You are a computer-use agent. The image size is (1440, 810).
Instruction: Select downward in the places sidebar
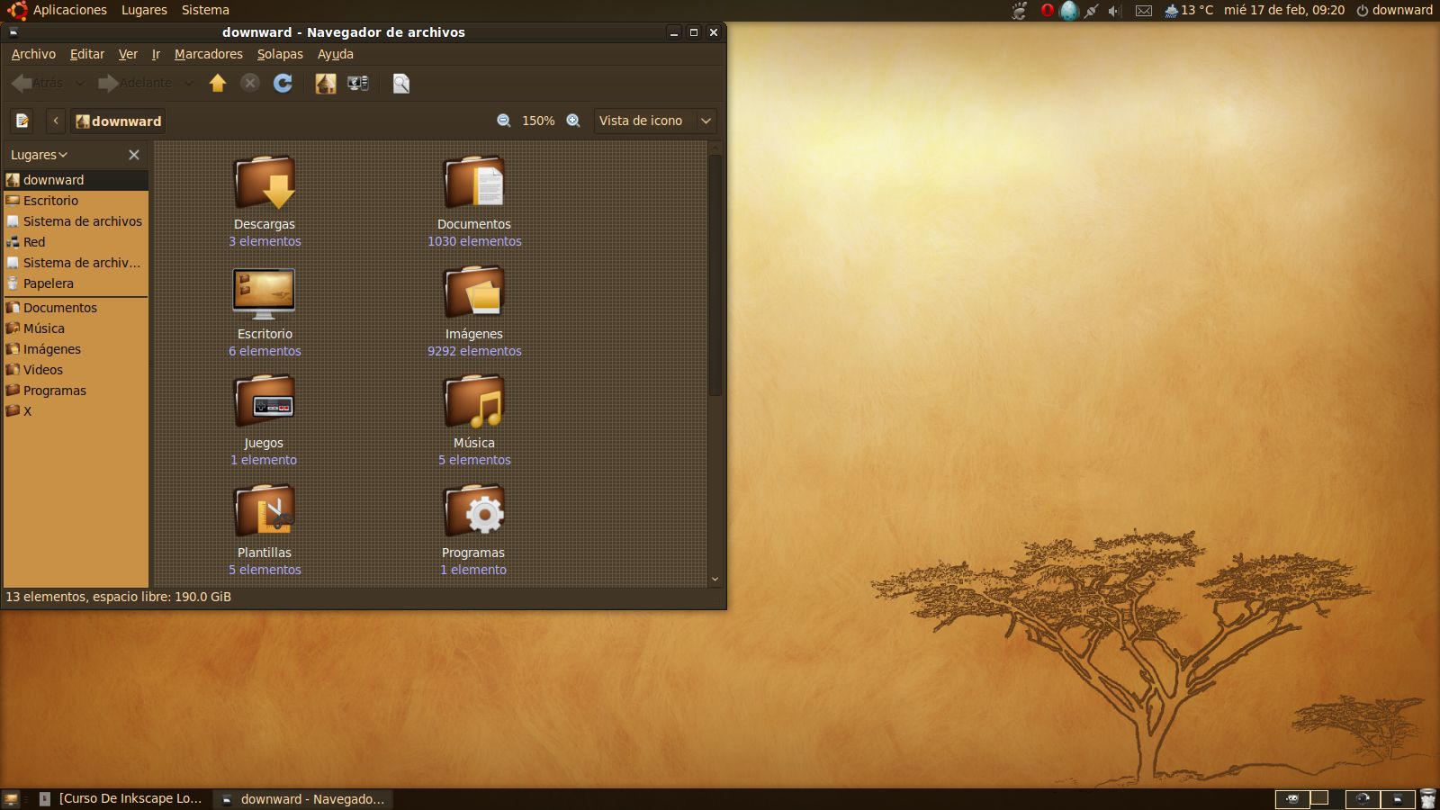(x=76, y=180)
